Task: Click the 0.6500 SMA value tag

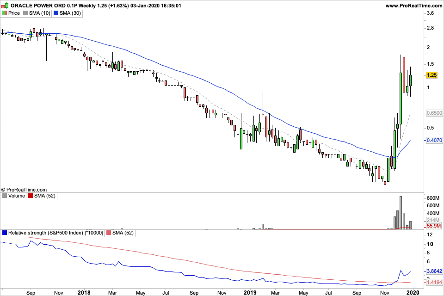Action: [434, 113]
